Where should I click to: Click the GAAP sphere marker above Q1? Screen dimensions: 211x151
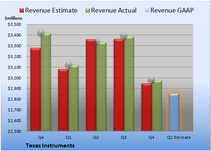pos(69,65)
